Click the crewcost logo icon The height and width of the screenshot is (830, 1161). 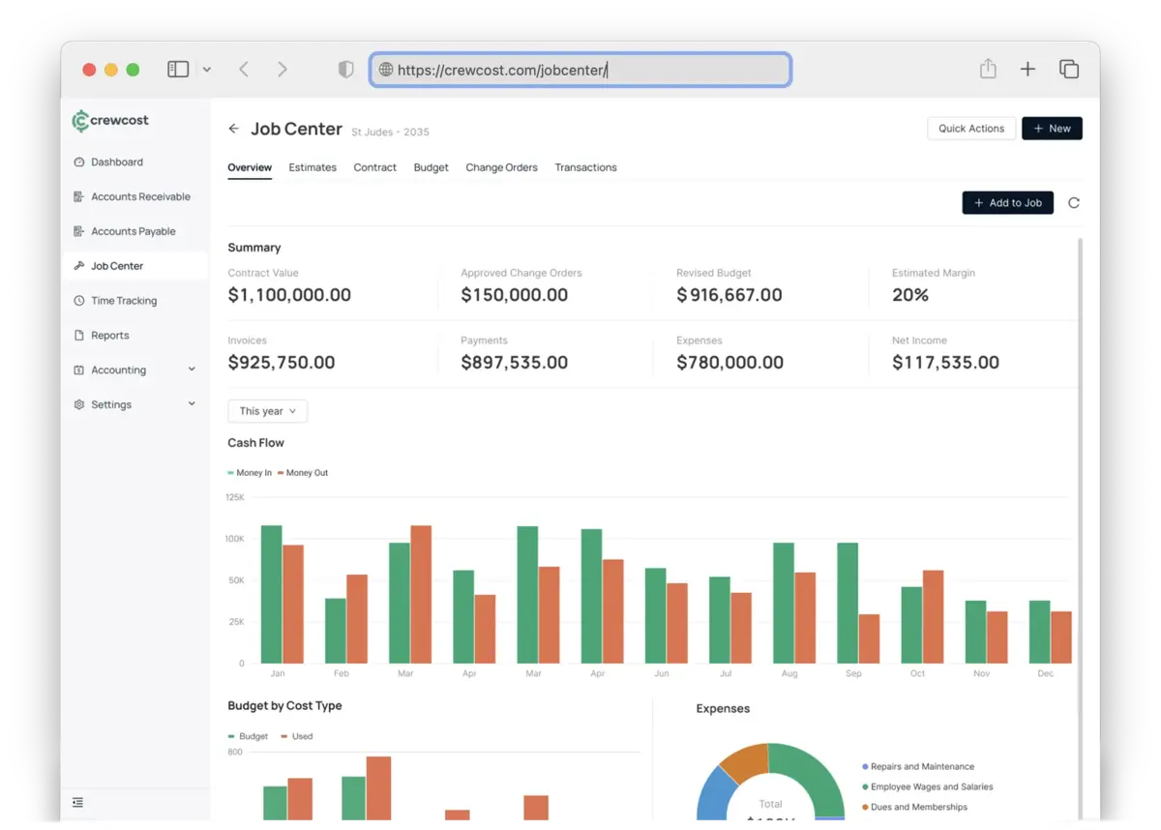pyautogui.click(x=80, y=121)
